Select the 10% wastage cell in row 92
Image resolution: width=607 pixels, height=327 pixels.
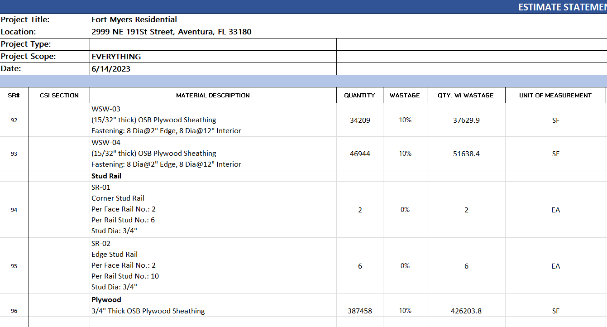pos(405,120)
